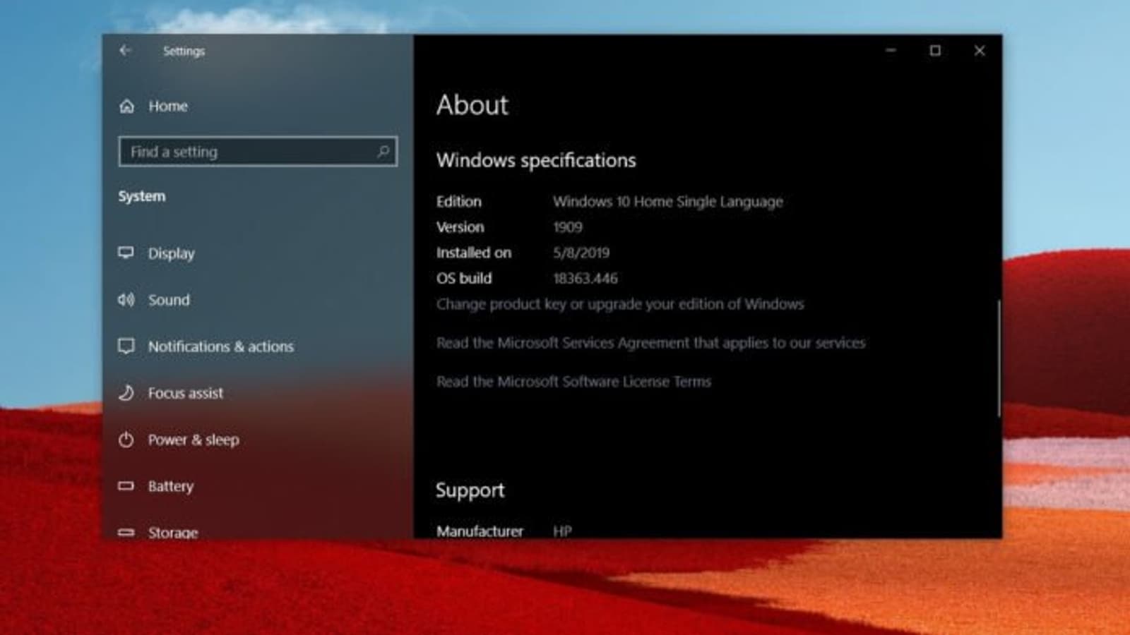This screenshot has width=1130, height=635.
Task: Click the Focus assist moon icon
Action: tap(126, 393)
